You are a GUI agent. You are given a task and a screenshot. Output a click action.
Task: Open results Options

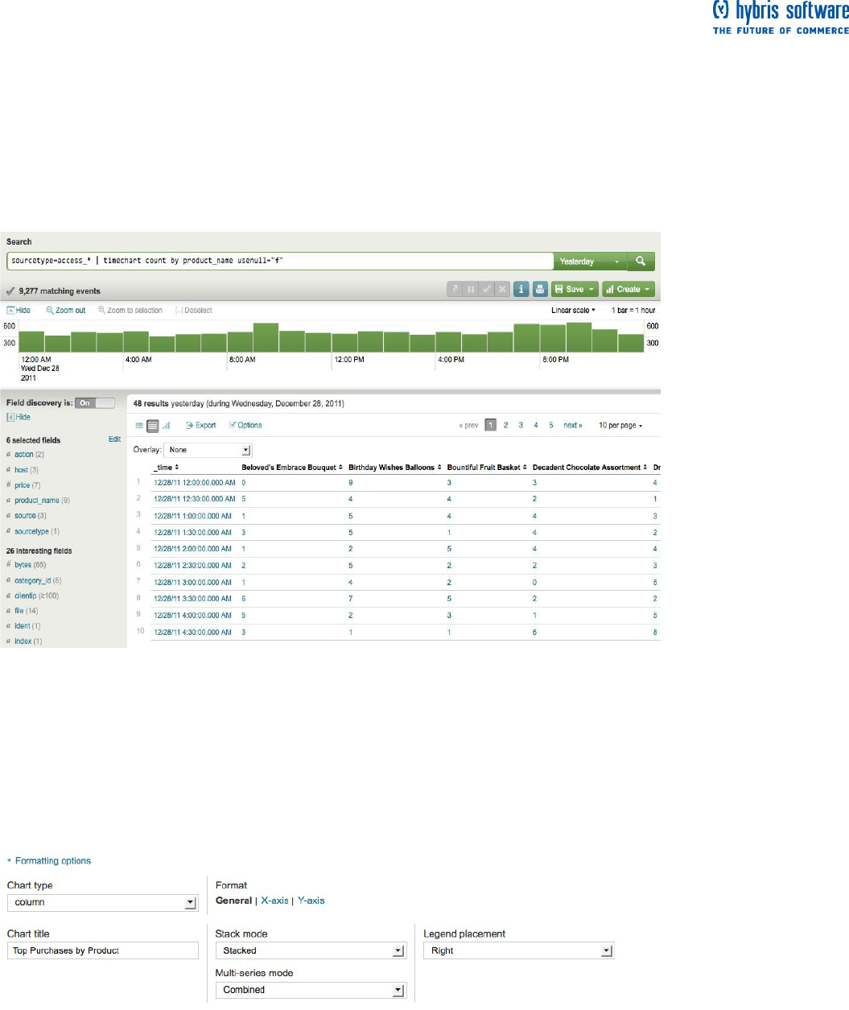tap(245, 426)
